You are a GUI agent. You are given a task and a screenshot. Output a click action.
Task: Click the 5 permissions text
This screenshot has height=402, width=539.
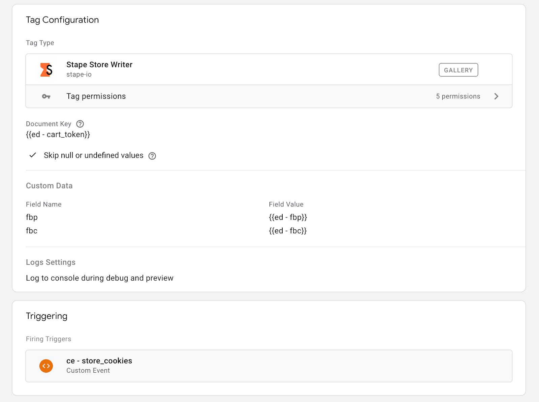(x=458, y=96)
